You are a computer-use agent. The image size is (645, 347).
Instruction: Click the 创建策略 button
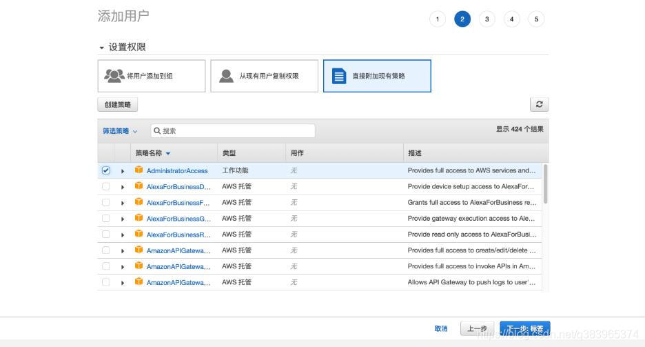(x=118, y=105)
